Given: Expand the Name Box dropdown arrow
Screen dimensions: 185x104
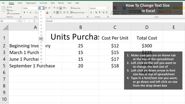Looking at the screenshot, I should pyautogui.click(x=16, y=21).
